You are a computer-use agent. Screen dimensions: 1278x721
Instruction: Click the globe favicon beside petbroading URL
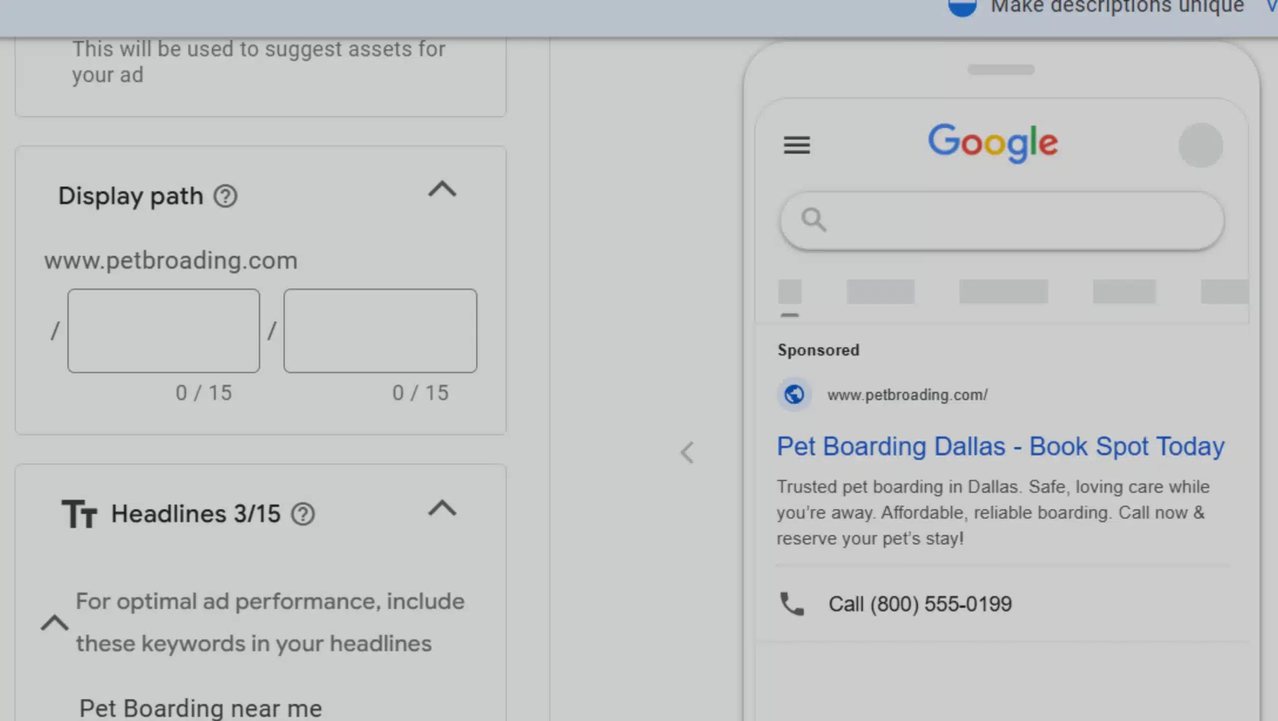coord(794,395)
